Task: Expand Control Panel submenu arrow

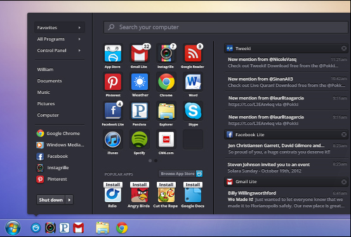Action: (79, 50)
